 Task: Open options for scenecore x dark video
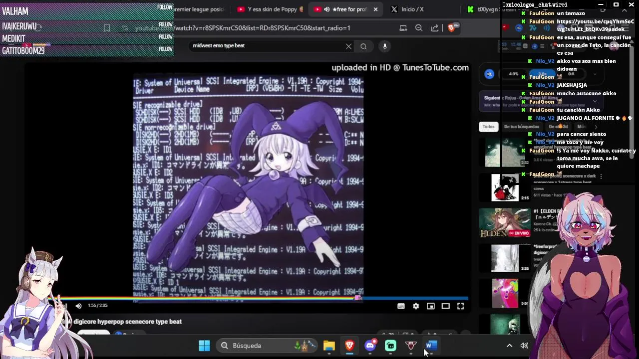point(601,177)
